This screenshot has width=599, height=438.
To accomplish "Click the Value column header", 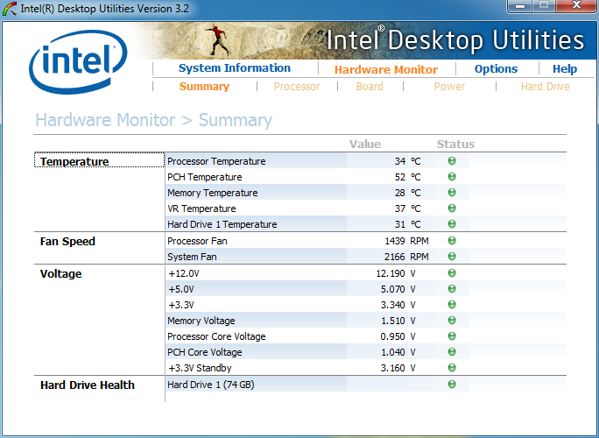I will pos(365,144).
